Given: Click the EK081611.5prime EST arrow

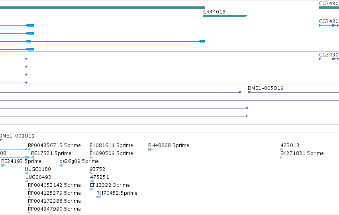Looking at the screenshot, I should point(91,149).
